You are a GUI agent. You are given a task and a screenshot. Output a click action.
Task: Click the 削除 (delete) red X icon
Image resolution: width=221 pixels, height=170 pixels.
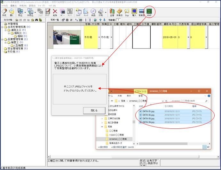point(55,12)
